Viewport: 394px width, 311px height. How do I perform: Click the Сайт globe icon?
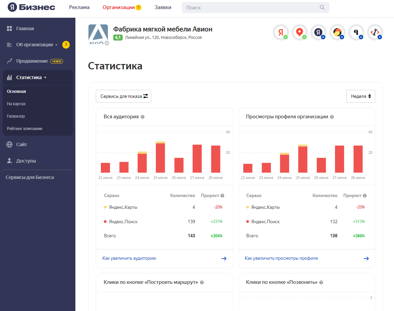(x=9, y=144)
